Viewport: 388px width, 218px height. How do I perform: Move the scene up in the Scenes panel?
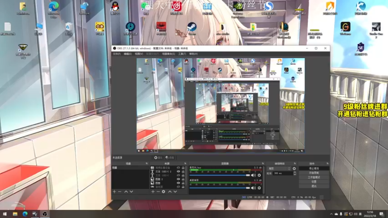point(126,191)
